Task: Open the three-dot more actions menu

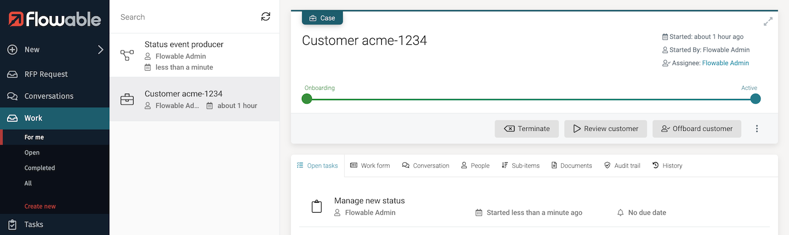Action: click(757, 129)
